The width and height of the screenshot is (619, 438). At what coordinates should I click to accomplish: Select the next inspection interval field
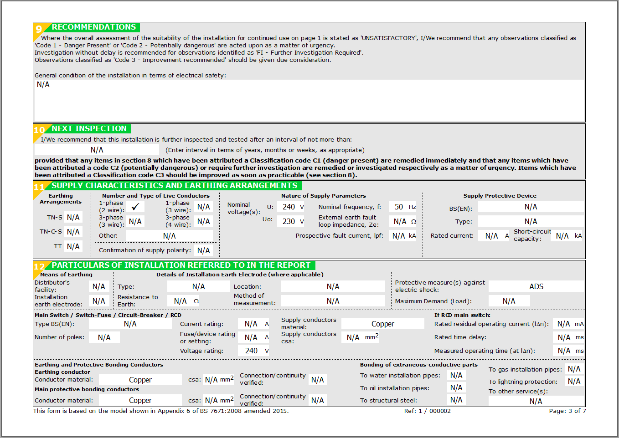(97, 150)
